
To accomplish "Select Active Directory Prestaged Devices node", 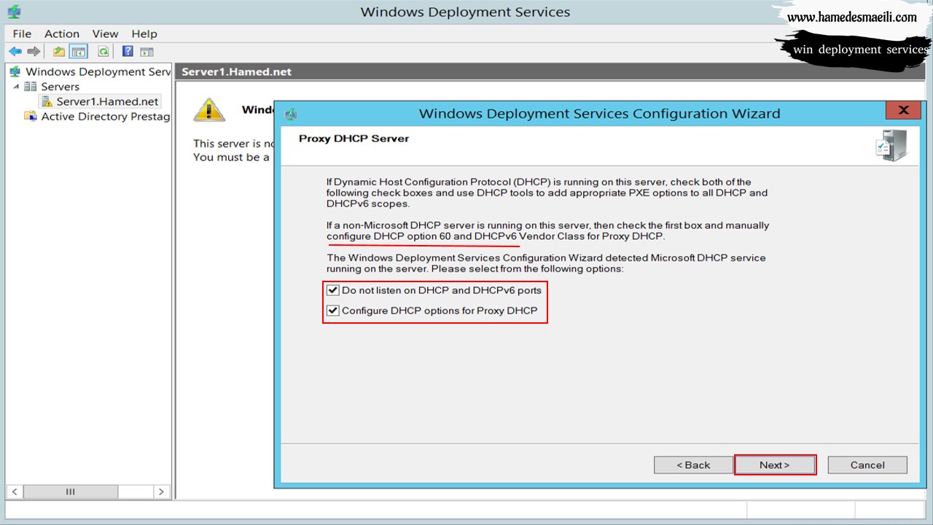I will coord(105,117).
